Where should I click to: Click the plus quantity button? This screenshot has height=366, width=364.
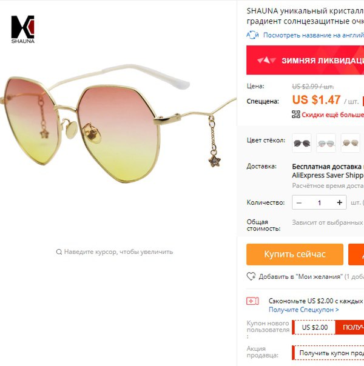point(340,202)
